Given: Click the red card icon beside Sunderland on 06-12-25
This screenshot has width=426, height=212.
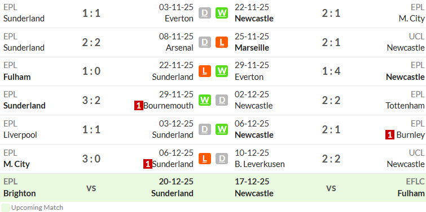Looking at the screenshot, I should [147, 164].
